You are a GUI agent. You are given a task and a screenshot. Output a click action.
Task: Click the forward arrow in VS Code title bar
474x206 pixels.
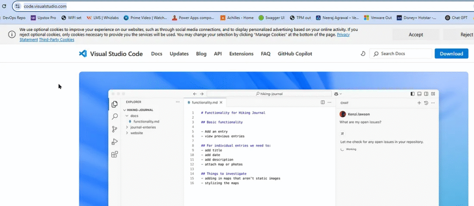tap(202, 94)
